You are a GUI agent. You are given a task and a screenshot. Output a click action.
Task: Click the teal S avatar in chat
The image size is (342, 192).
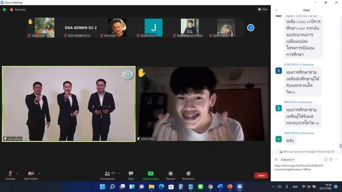(x=278, y=108)
